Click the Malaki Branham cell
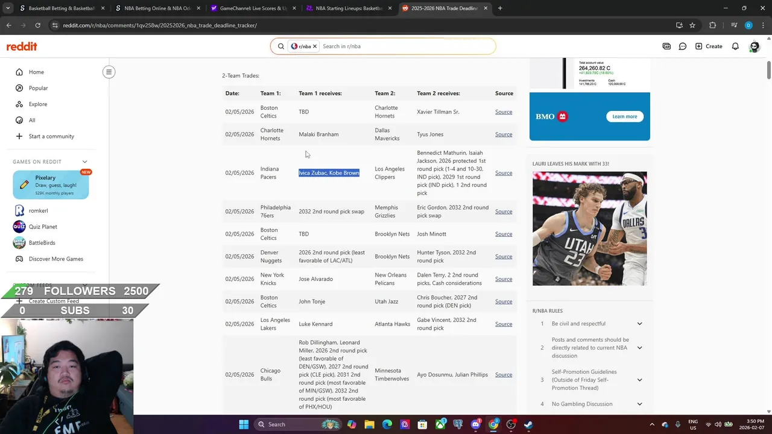This screenshot has height=434, width=772. [x=318, y=134]
